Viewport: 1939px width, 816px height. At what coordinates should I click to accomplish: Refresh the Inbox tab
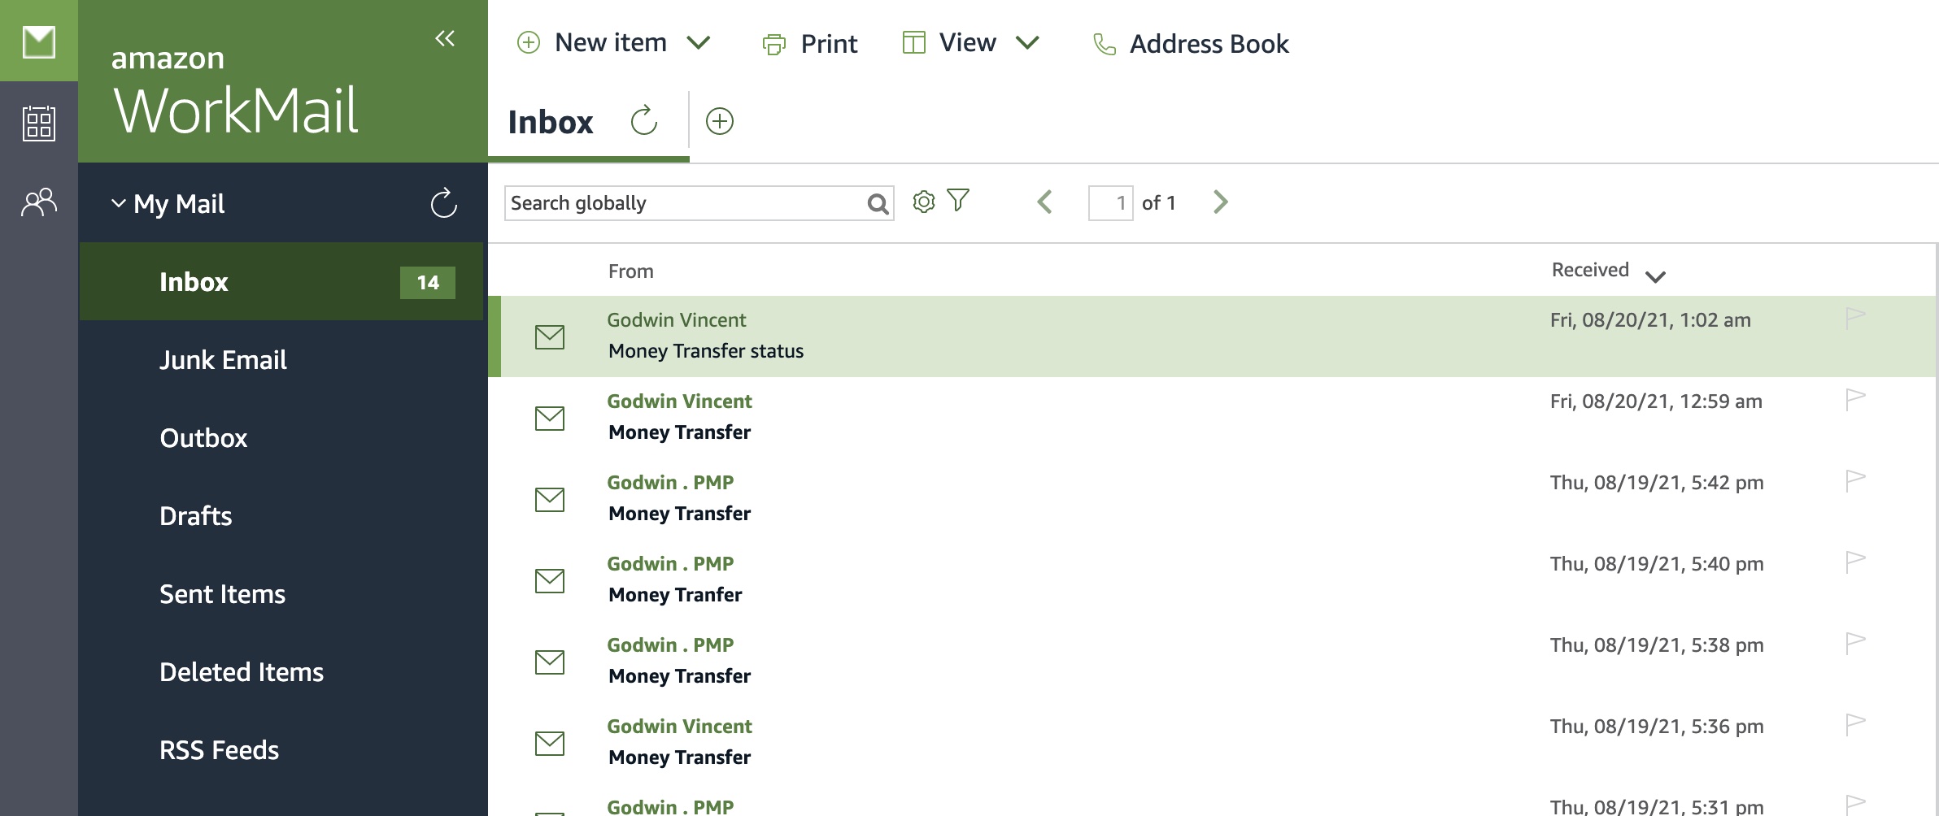[644, 121]
